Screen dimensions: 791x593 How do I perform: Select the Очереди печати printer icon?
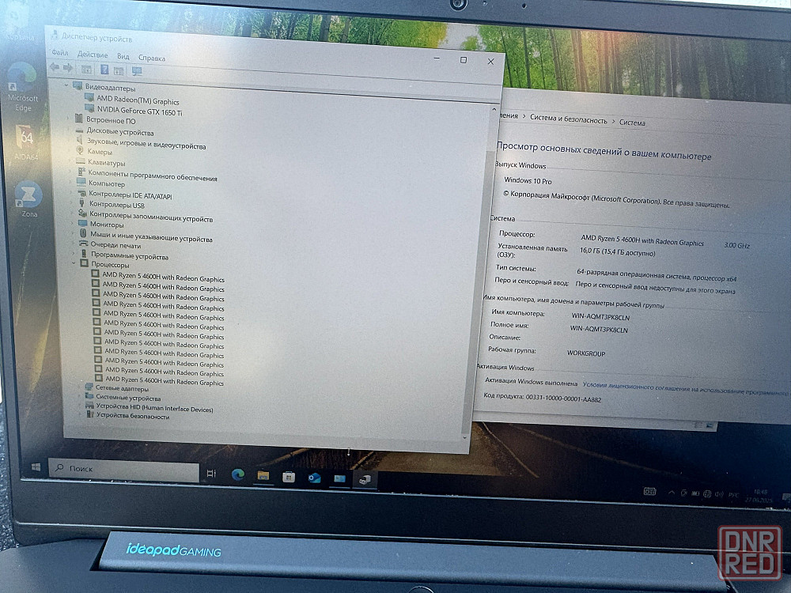[83, 244]
